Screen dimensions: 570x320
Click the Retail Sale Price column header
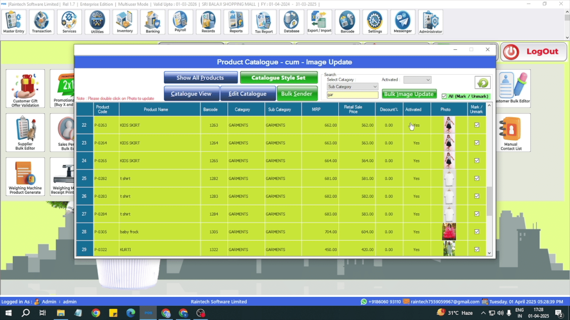click(x=353, y=109)
